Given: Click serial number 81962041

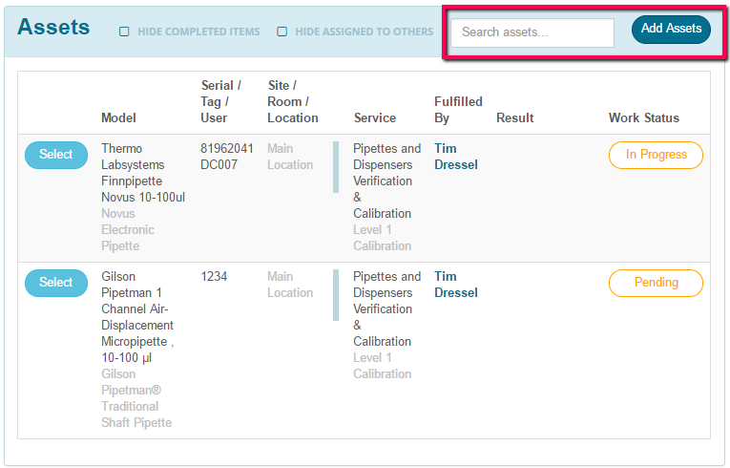Looking at the screenshot, I should click(x=227, y=149).
